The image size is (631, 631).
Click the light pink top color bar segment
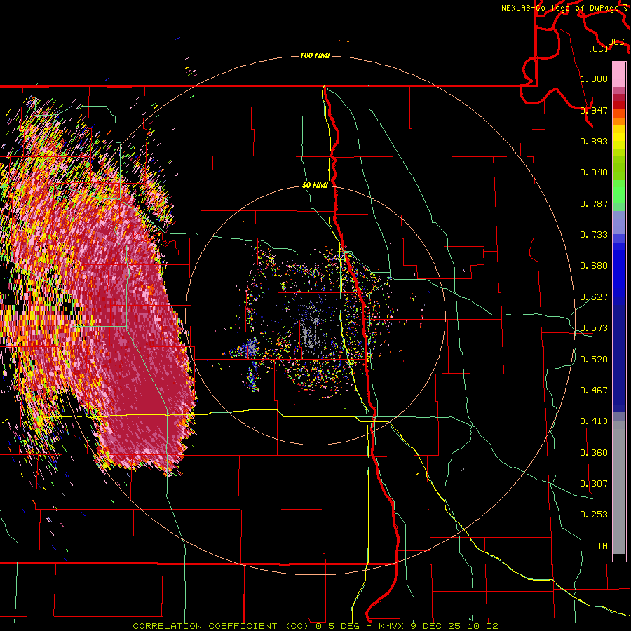pyautogui.click(x=619, y=74)
